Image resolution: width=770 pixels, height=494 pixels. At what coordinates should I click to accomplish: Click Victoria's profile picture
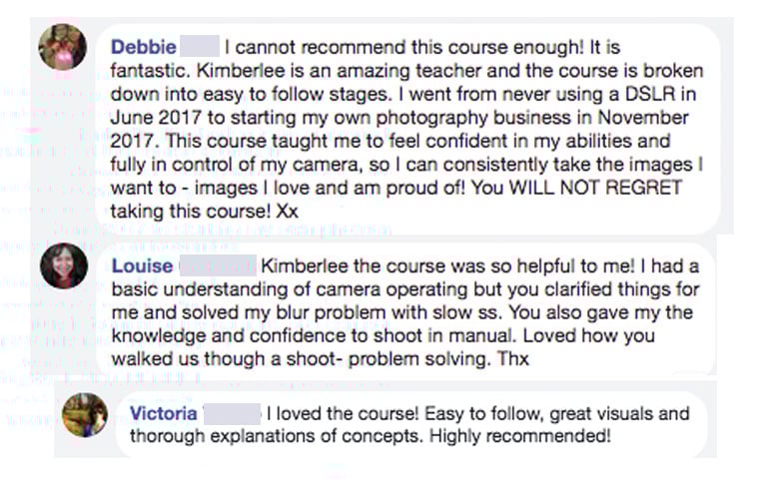coord(84,412)
